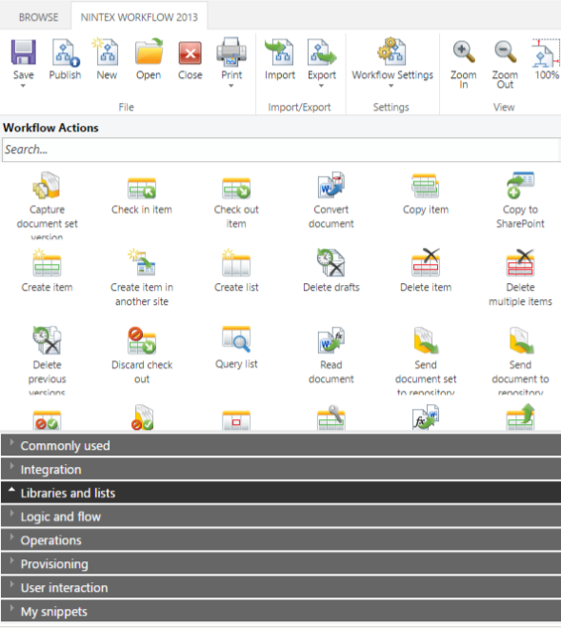Open Workflow Settings
Screen dimensions: 561x628
tap(392, 59)
